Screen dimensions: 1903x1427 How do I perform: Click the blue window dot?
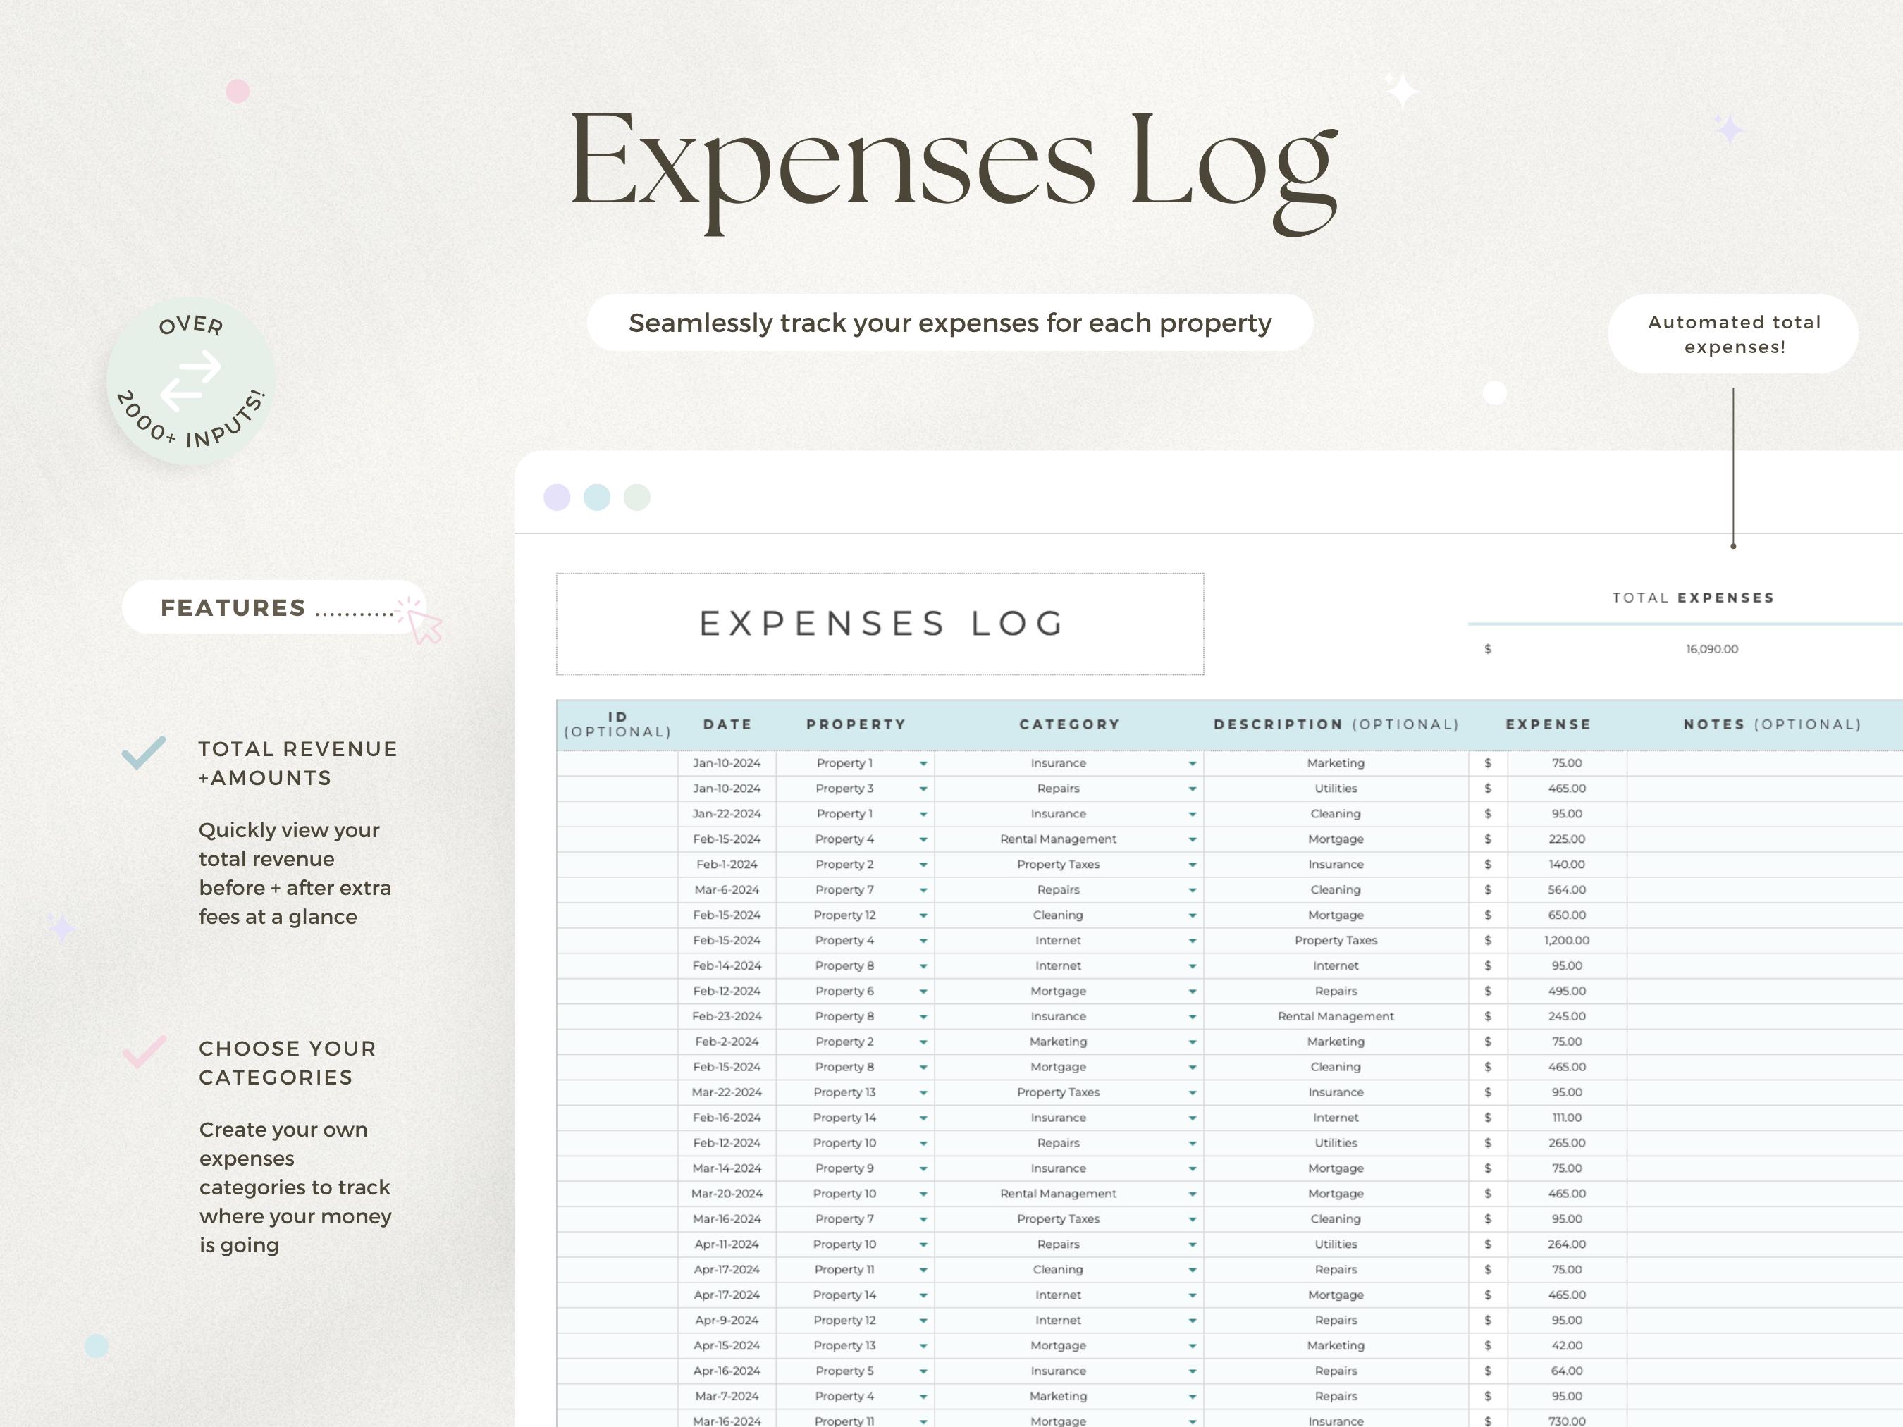597,498
